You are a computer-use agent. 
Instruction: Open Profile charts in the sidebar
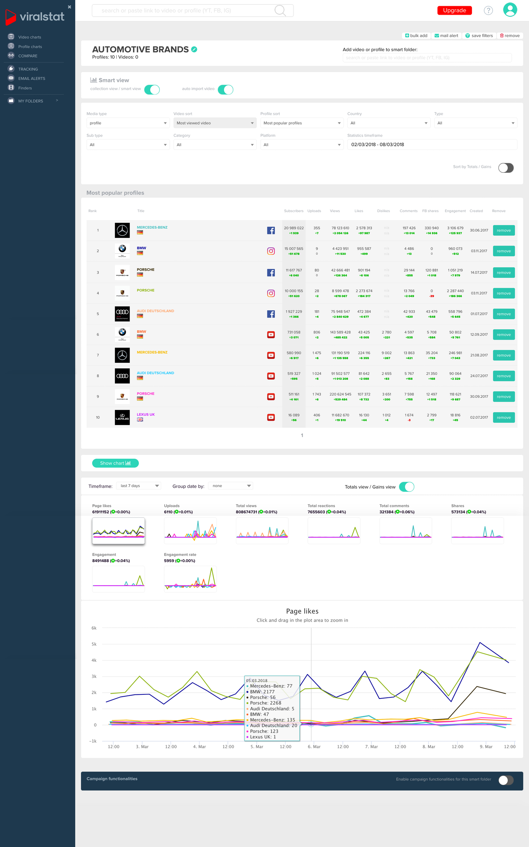coord(30,47)
